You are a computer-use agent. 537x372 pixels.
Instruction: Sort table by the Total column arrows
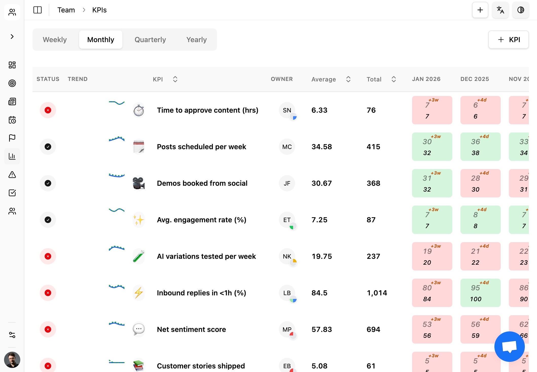[x=393, y=79]
